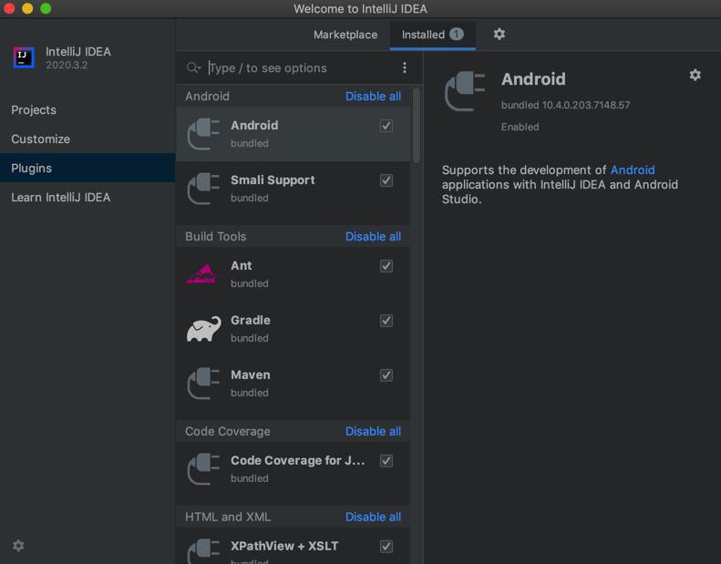This screenshot has height=564, width=721.
Task: Click the Code Coverage plugin icon
Action: pos(203,469)
